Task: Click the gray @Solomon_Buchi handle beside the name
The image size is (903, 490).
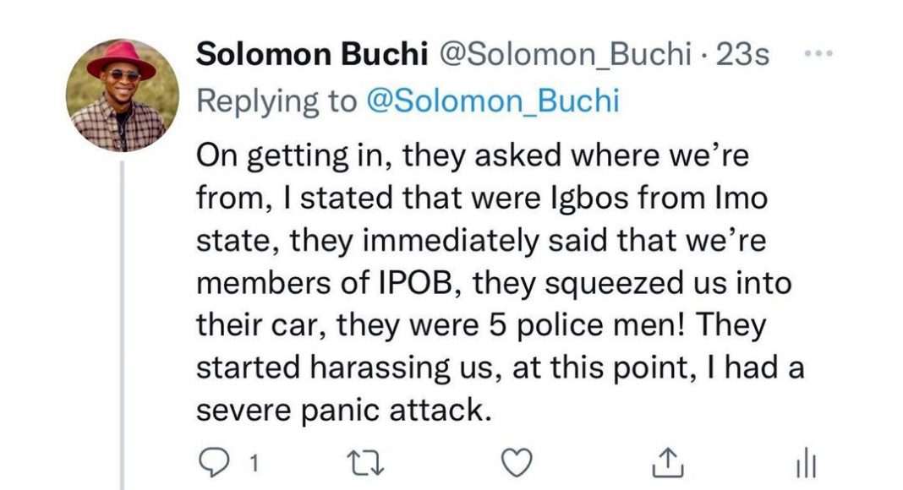Action: (561, 56)
